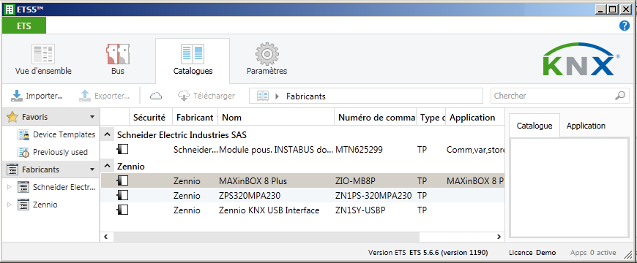The image size is (637, 263).
Task: Click Fabricants in the breadcrumb path
Action: [x=306, y=96]
